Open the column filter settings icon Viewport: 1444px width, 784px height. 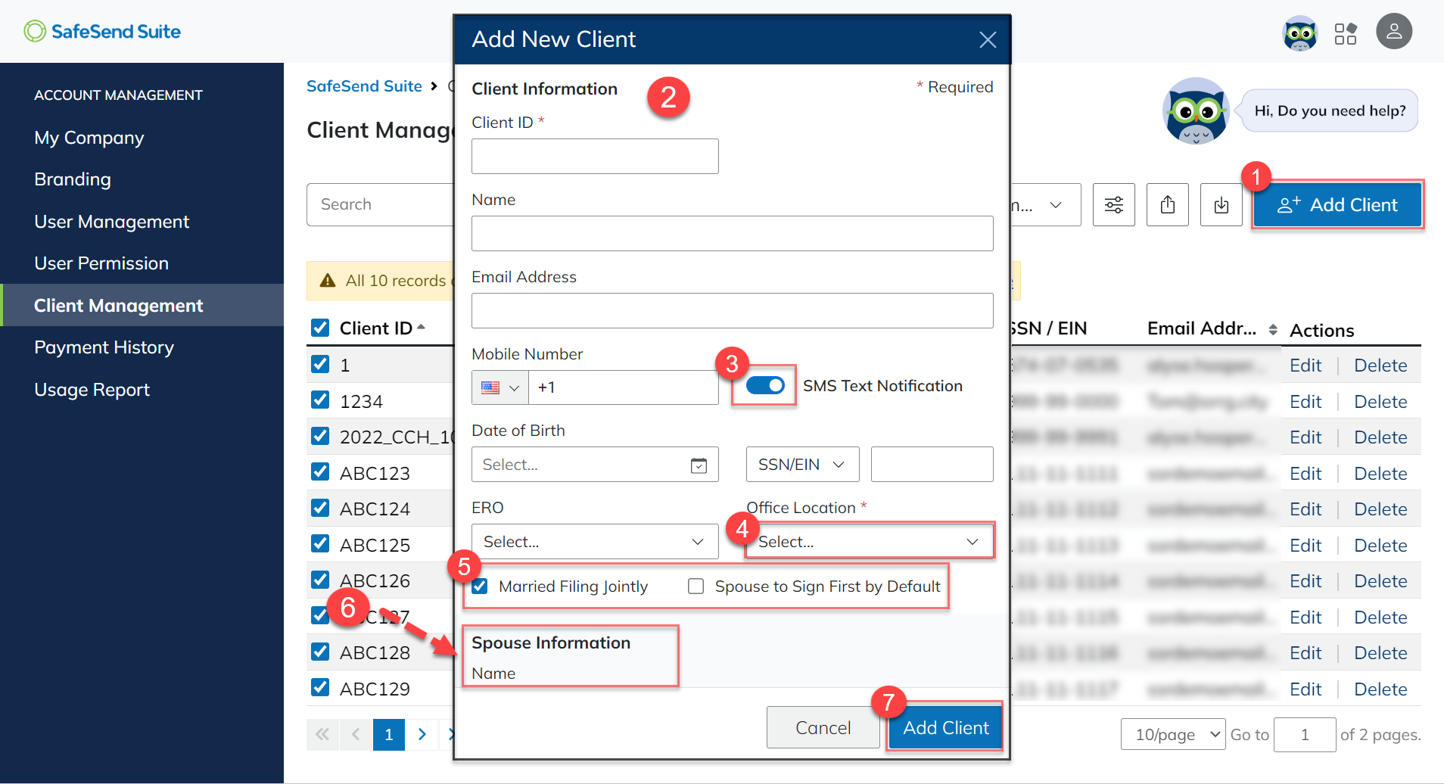tap(1113, 204)
